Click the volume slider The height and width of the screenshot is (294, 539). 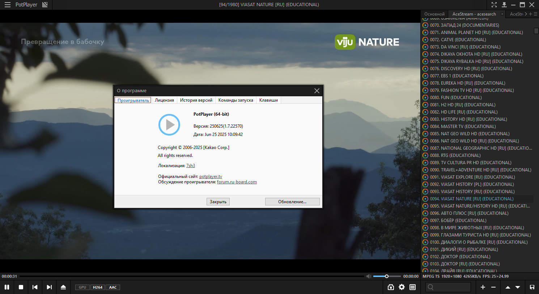387,276
